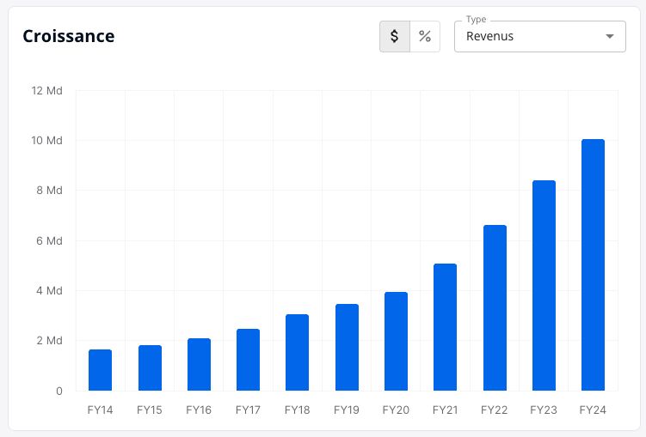Image resolution: width=646 pixels, height=437 pixels.
Task: Expand the Type selector arrow
Action: tap(610, 36)
